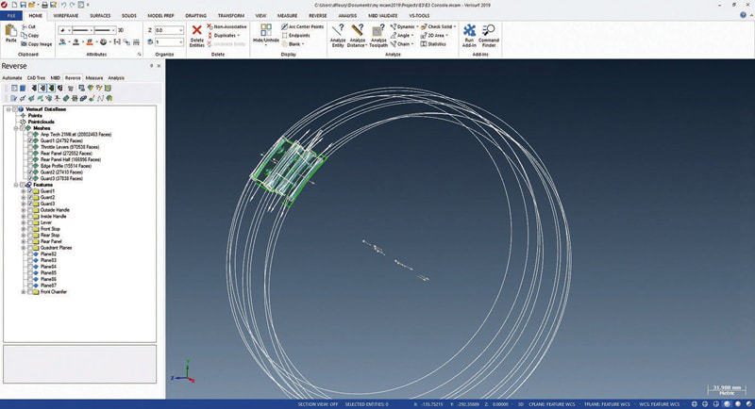Screen dimensions: 755x409
Task: Collapse the Features tree node
Action: 16,185
